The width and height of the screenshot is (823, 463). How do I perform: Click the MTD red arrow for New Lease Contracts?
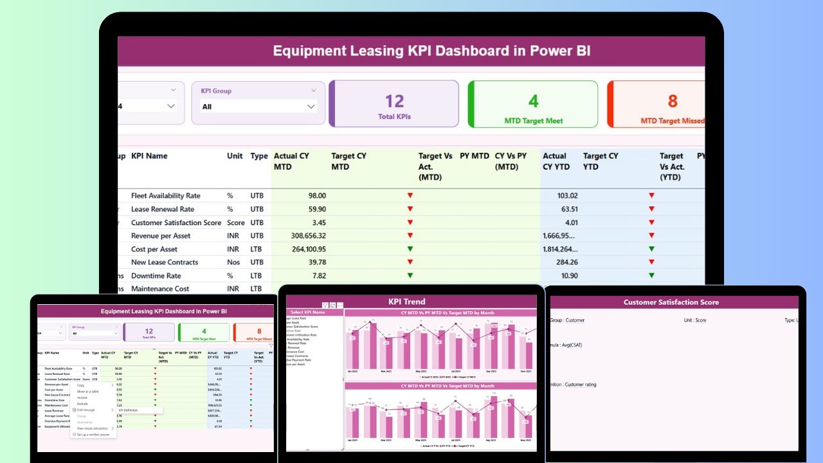point(410,262)
